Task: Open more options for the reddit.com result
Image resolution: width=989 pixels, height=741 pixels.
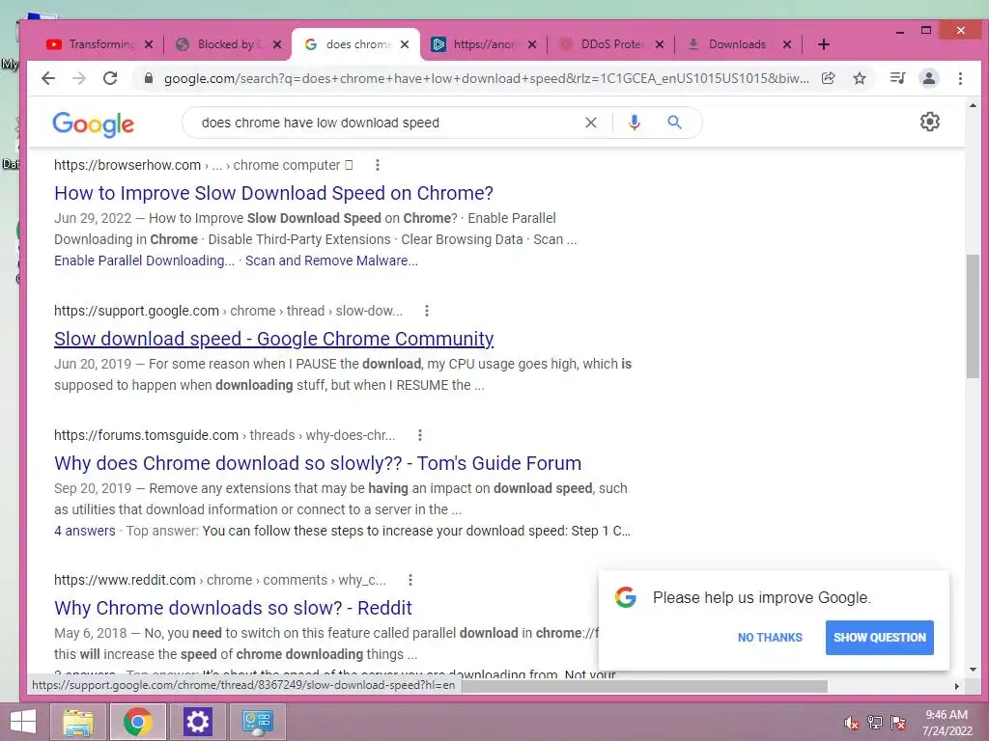Action: (x=410, y=580)
